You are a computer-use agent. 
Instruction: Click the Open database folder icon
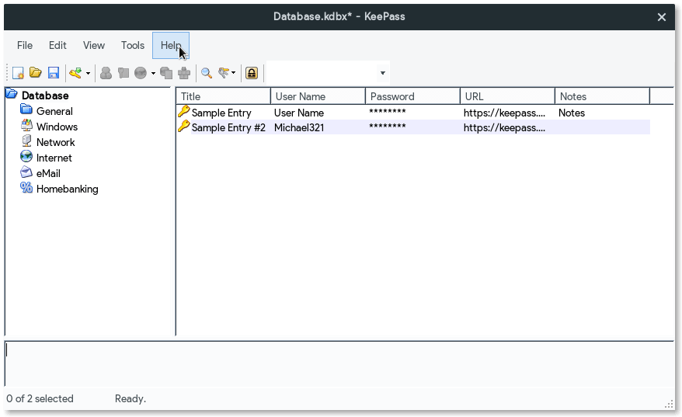tap(36, 73)
